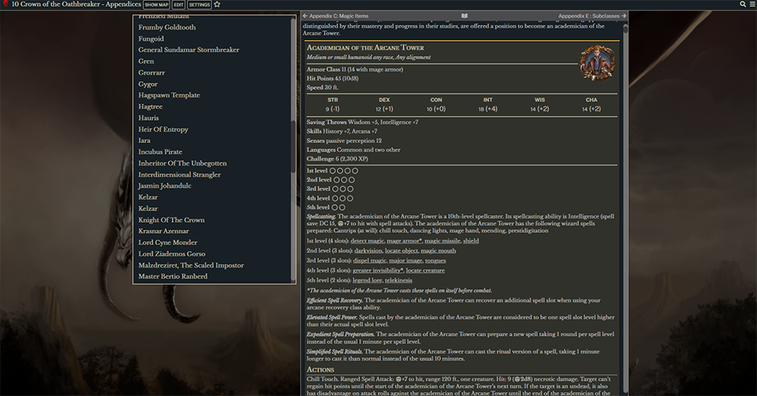This screenshot has height=396, width=757.
Task: Mark last 5th level spell slot circle
Action: [342, 207]
